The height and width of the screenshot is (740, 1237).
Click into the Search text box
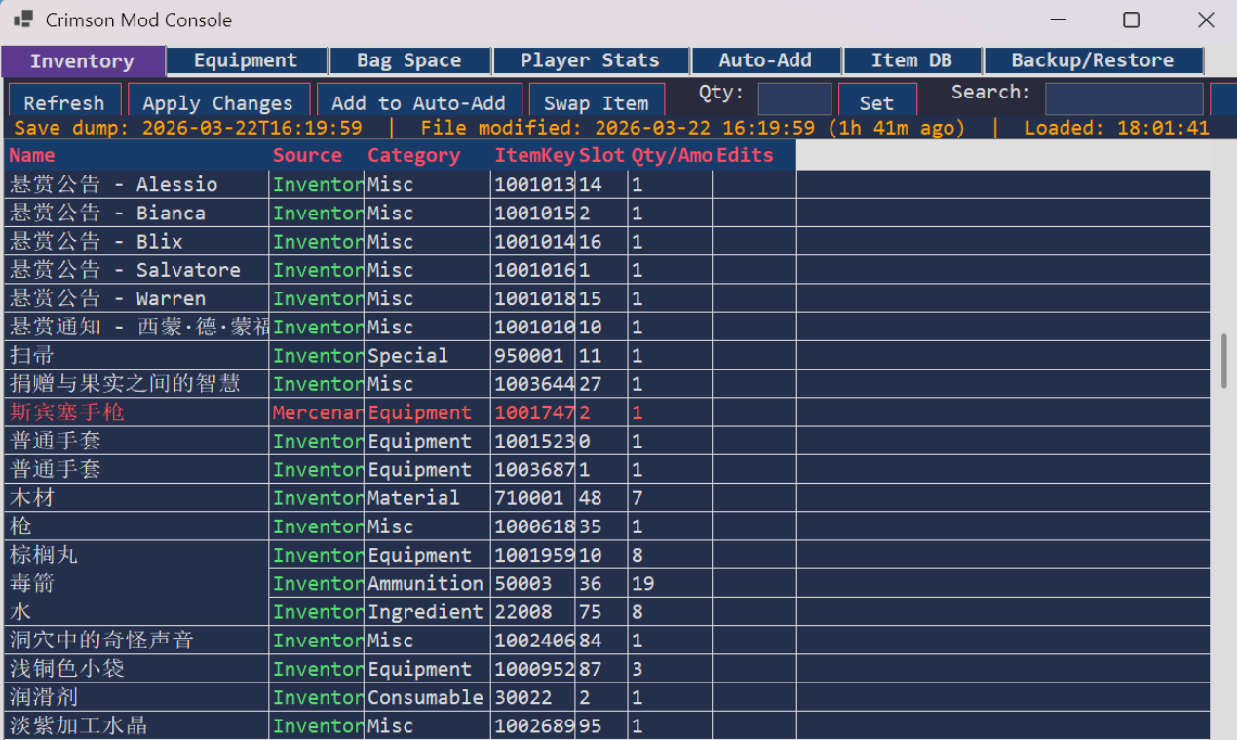coord(1123,99)
